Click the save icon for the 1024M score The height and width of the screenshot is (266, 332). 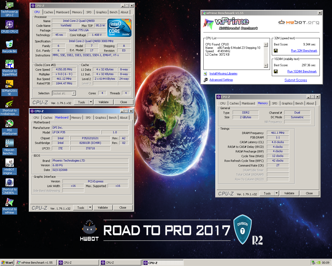click(276, 71)
